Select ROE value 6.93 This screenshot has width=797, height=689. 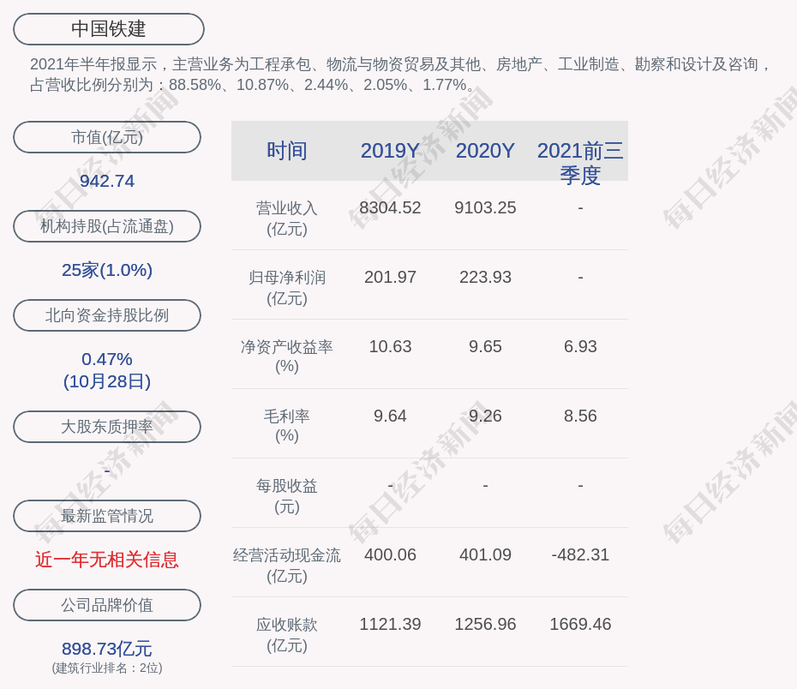(580, 346)
